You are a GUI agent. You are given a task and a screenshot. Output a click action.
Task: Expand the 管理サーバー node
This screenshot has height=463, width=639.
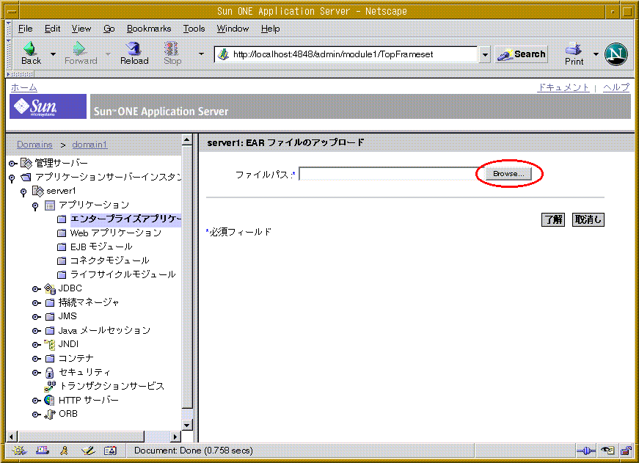point(12,164)
